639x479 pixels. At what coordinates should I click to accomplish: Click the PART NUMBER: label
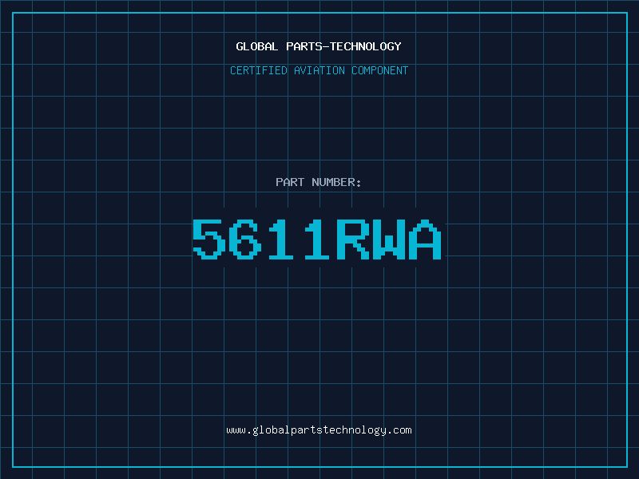tap(319, 182)
